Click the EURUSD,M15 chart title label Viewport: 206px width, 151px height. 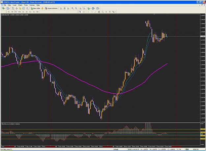point(5,15)
